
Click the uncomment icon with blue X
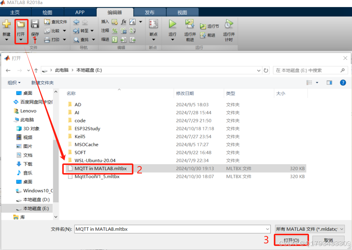pos(124,31)
